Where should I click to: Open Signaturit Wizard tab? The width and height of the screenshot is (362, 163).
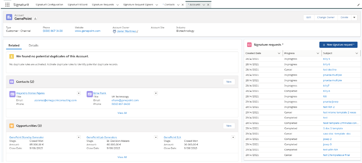click(x=77, y=5)
